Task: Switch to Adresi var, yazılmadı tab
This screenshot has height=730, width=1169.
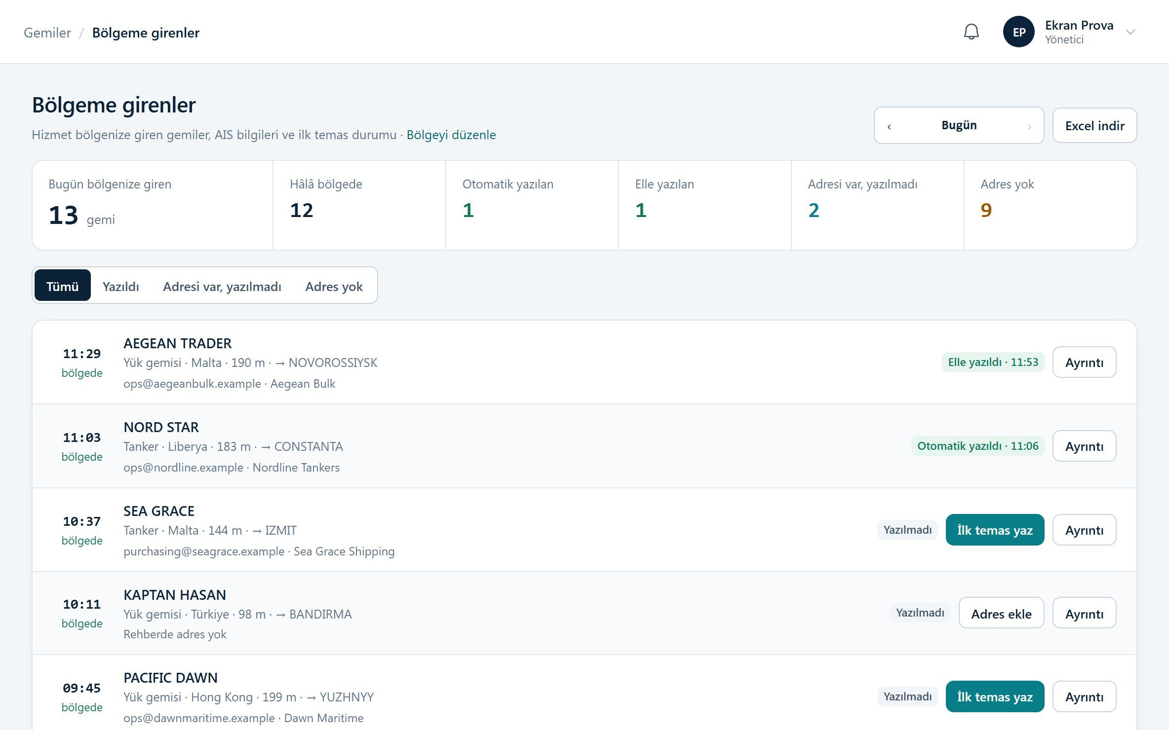Action: 222,286
